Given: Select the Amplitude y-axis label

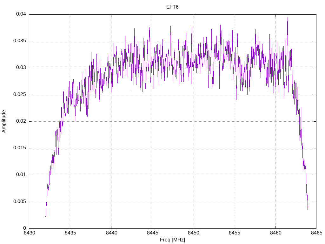Looking at the screenshot, I should (x=4, y=121).
